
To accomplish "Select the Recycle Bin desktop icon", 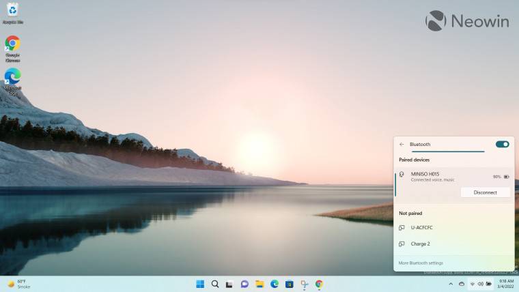I will coord(12,12).
